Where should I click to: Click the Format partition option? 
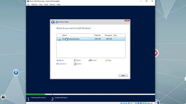pos(92,60)
